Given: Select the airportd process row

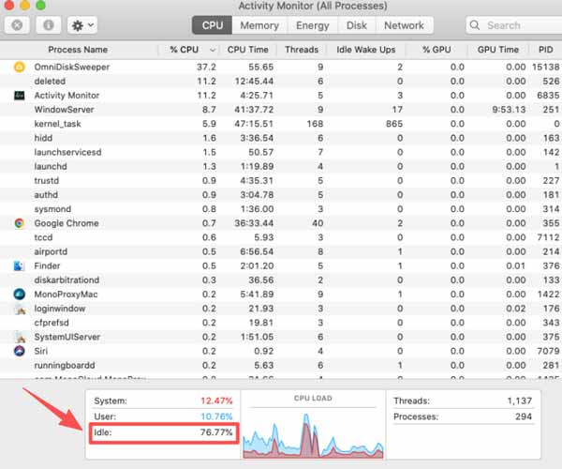Looking at the screenshot, I should click(281, 251).
